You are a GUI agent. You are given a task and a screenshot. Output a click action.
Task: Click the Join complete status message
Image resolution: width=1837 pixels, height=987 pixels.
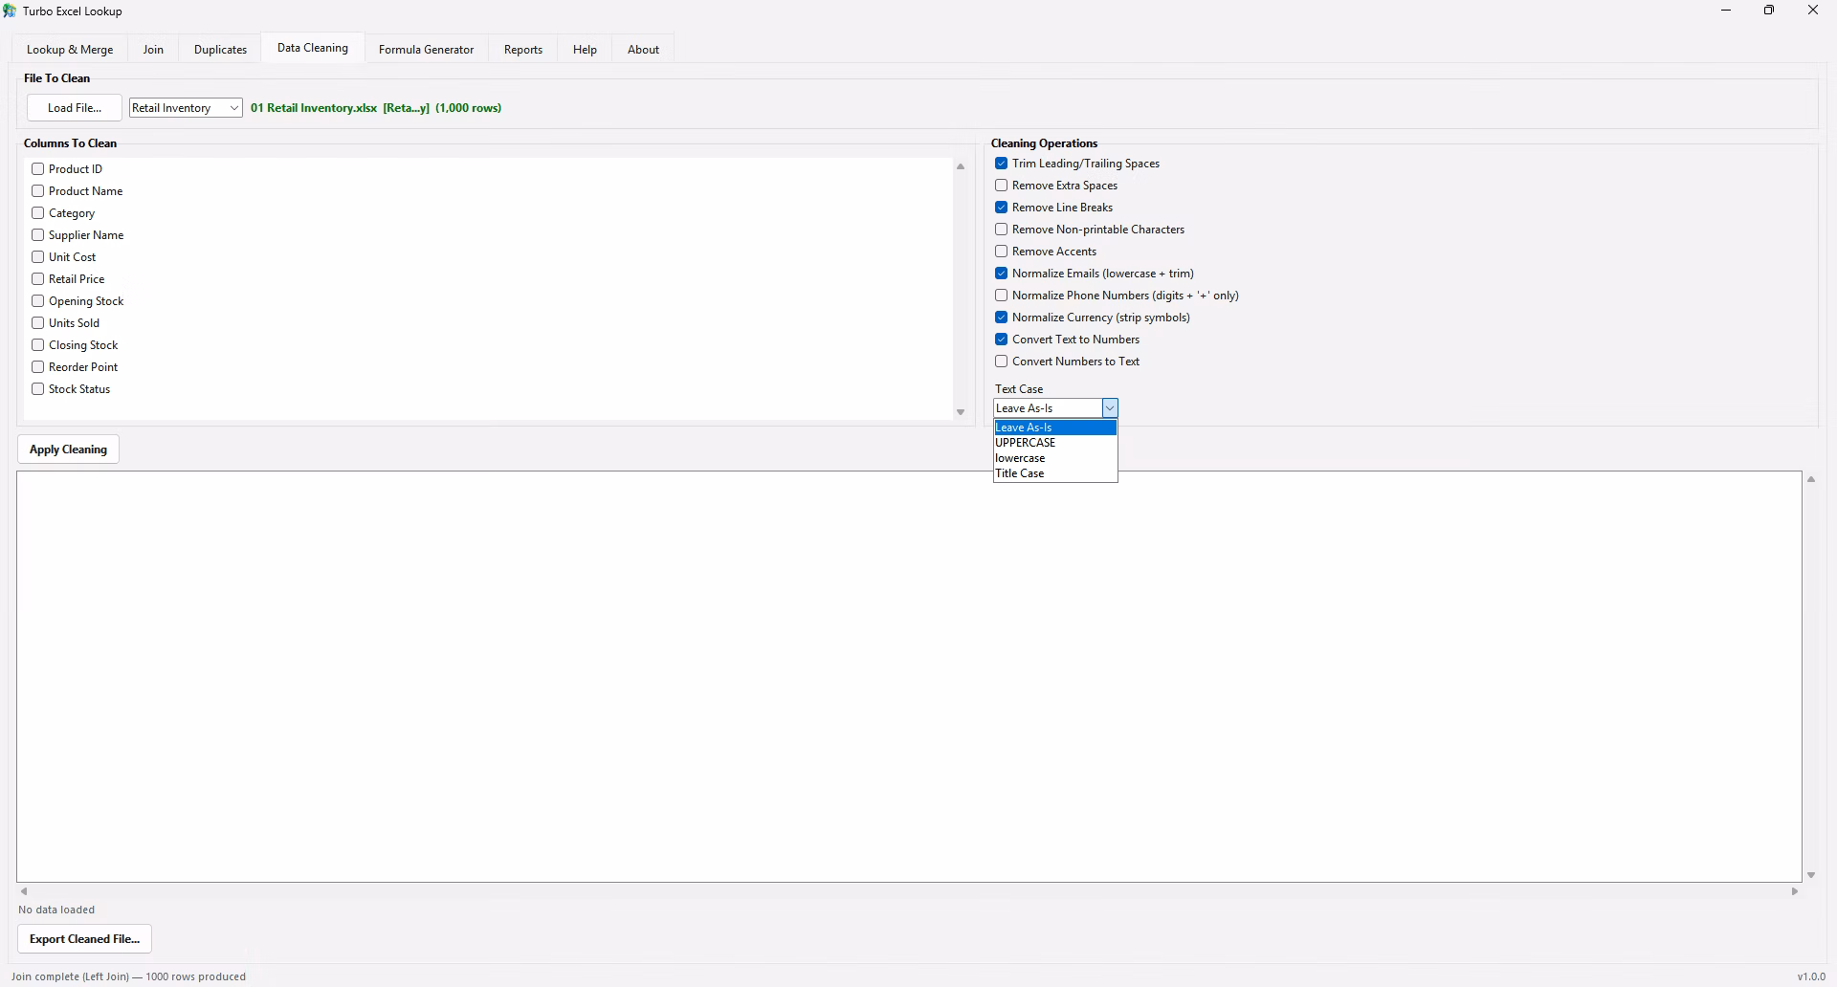(129, 976)
